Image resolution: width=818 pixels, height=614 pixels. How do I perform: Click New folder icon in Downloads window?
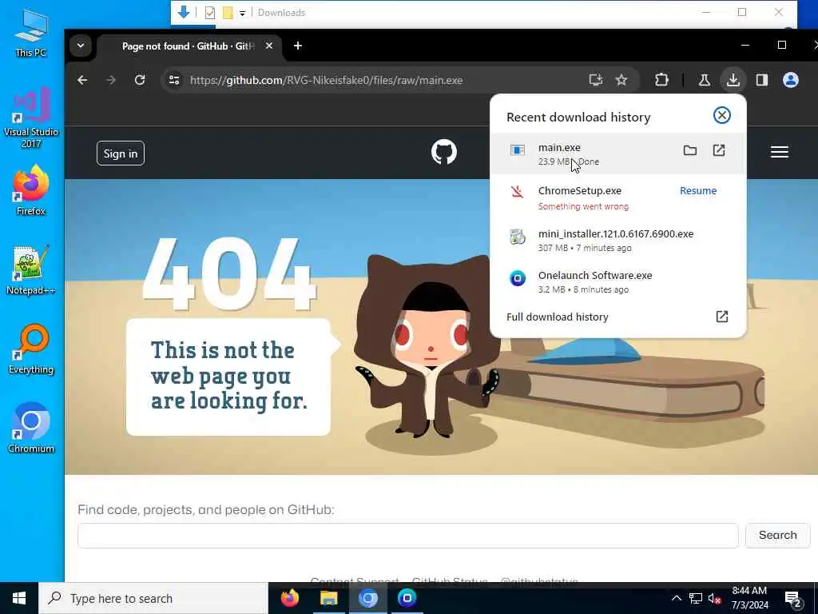coord(228,13)
